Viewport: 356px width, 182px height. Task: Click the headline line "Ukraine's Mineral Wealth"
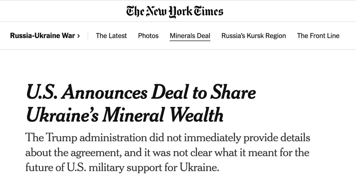(125, 115)
